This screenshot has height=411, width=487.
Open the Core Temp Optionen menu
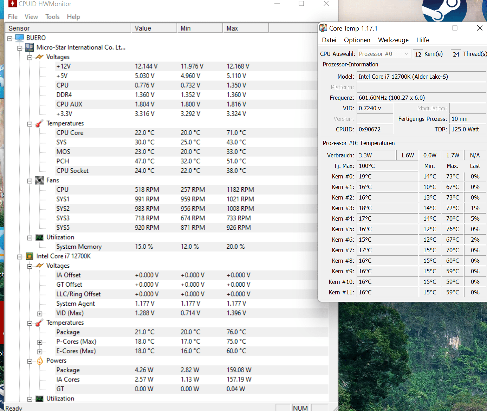click(x=357, y=40)
